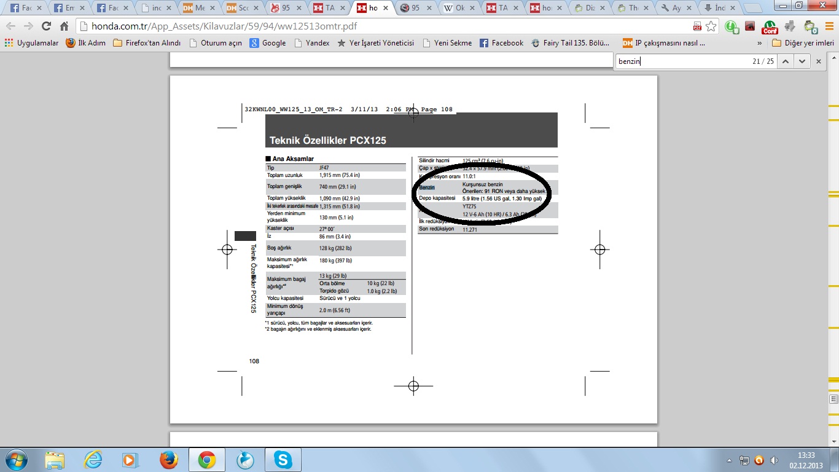Screen dimensions: 839x472
Task: Open the Skype taskbar icon
Action: [x=283, y=460]
